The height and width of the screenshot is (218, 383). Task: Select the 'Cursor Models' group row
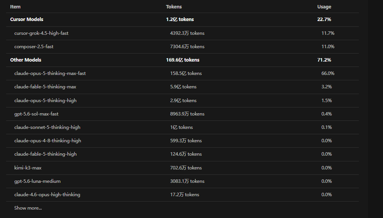coord(182,20)
